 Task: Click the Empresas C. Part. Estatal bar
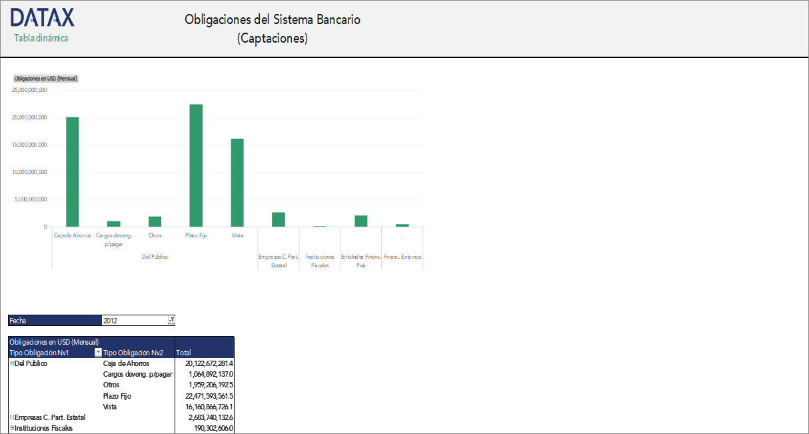click(x=279, y=219)
